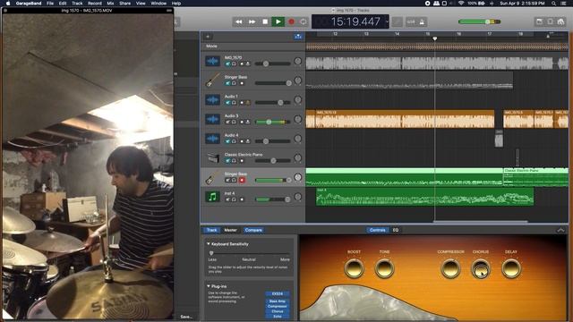Image resolution: width=573 pixels, height=322 pixels.
Task: Click the Audio 3 track volume slider
Action: (272, 122)
